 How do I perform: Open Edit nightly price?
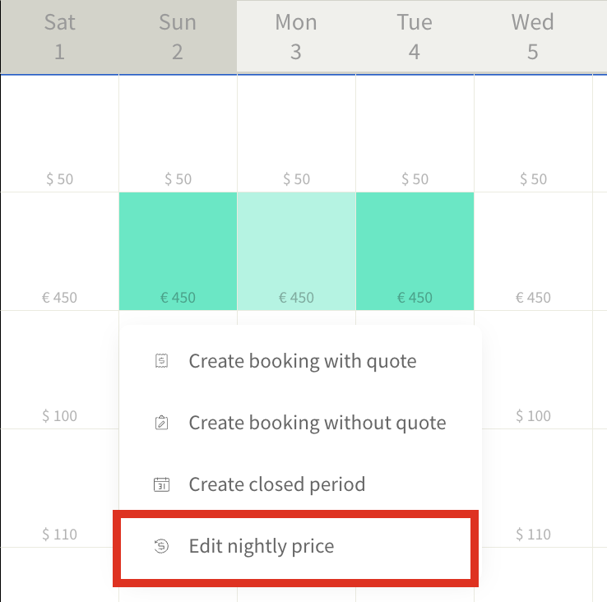click(x=261, y=546)
